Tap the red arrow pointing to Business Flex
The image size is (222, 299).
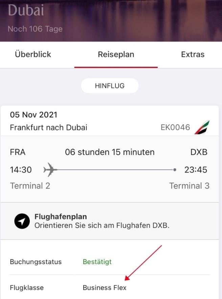(143, 263)
